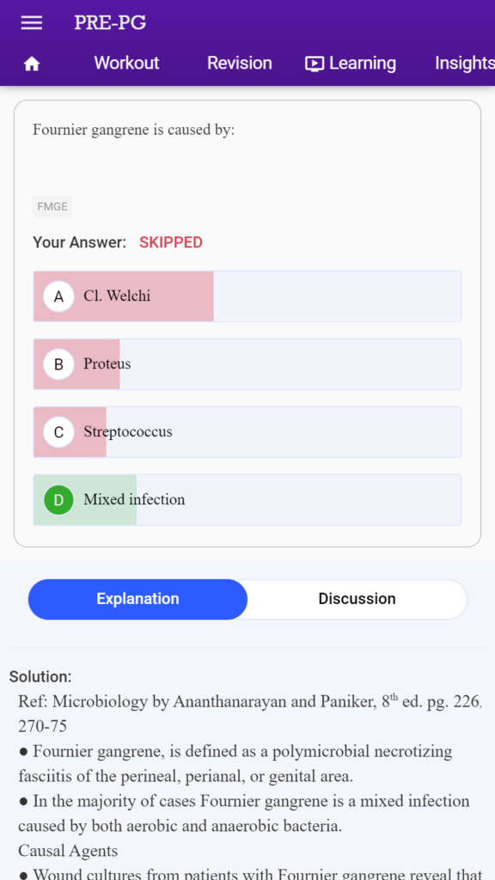Open the hamburger menu
Viewport: 495px width, 880px height.
32,23
